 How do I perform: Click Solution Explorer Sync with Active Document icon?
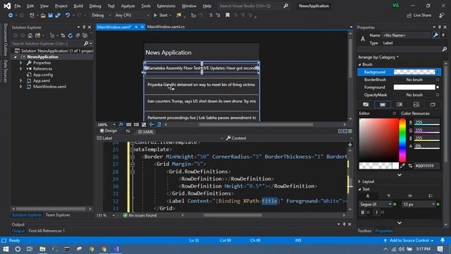click(x=63, y=35)
